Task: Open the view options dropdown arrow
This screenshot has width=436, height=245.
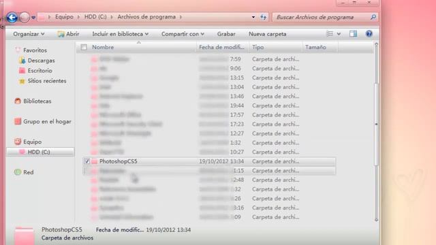Action: (339, 34)
